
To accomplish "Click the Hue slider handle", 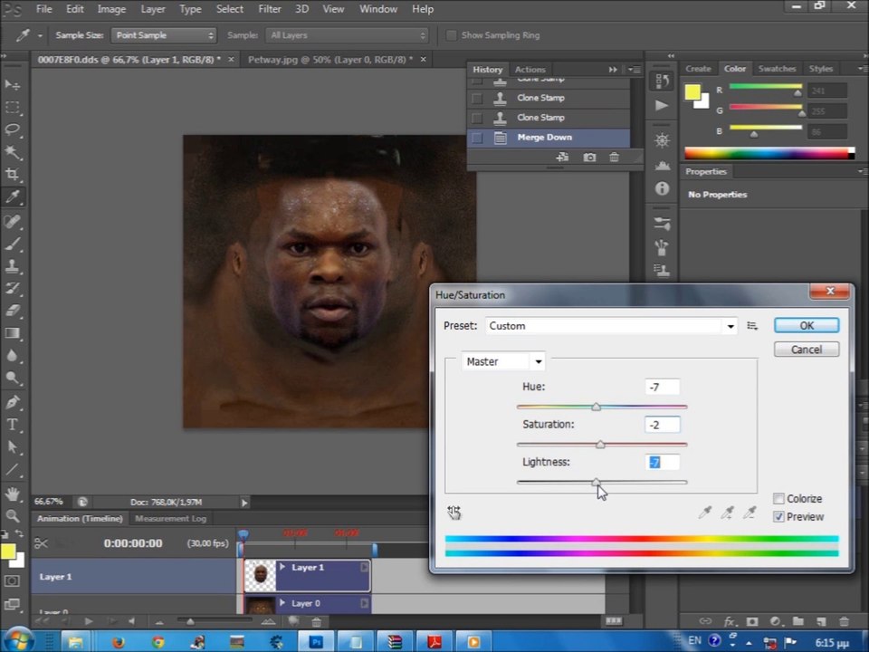I will pyautogui.click(x=596, y=407).
